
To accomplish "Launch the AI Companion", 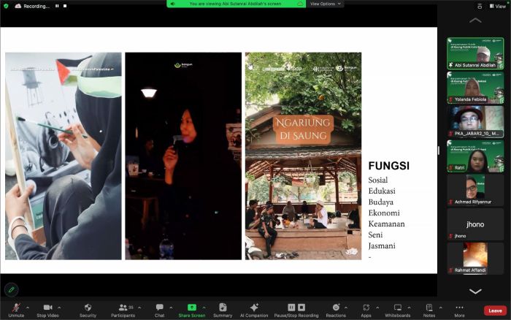I will click(x=254, y=308).
